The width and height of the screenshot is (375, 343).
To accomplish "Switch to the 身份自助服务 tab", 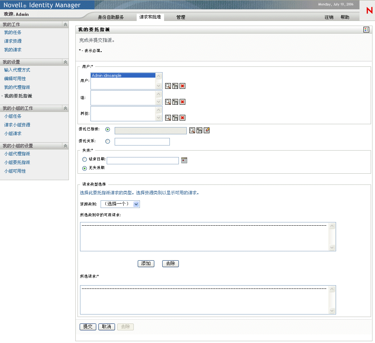I will [111, 17].
